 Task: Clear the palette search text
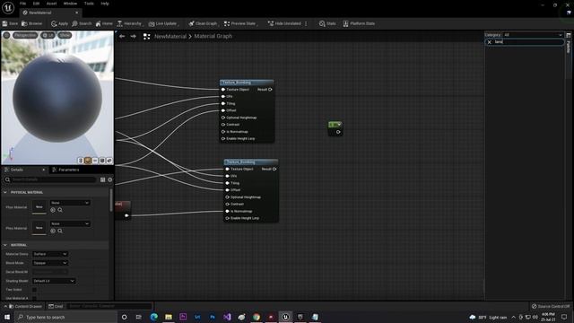point(490,42)
